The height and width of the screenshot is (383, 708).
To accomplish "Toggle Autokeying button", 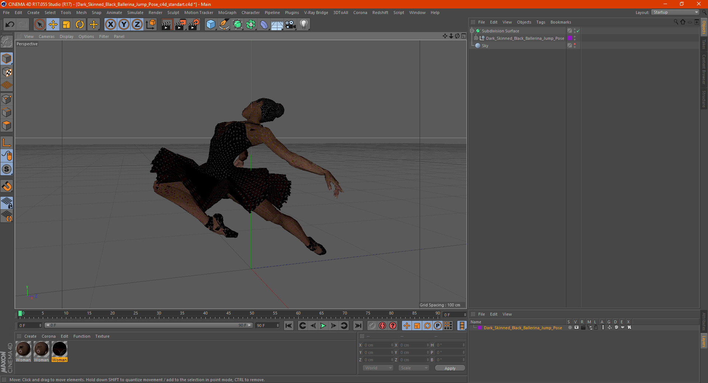I will tap(382, 326).
